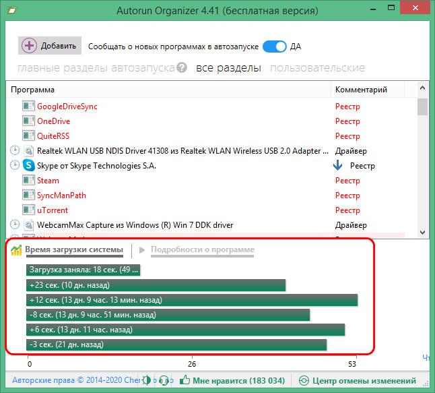Screen dimensions: 435x393
Task: Click Реестр comment on Steam row
Action: pyautogui.click(x=347, y=181)
